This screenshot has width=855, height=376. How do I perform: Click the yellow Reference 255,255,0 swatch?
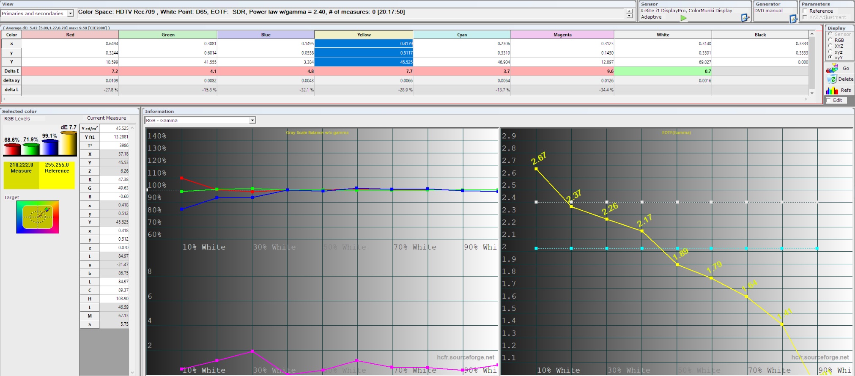point(57,175)
